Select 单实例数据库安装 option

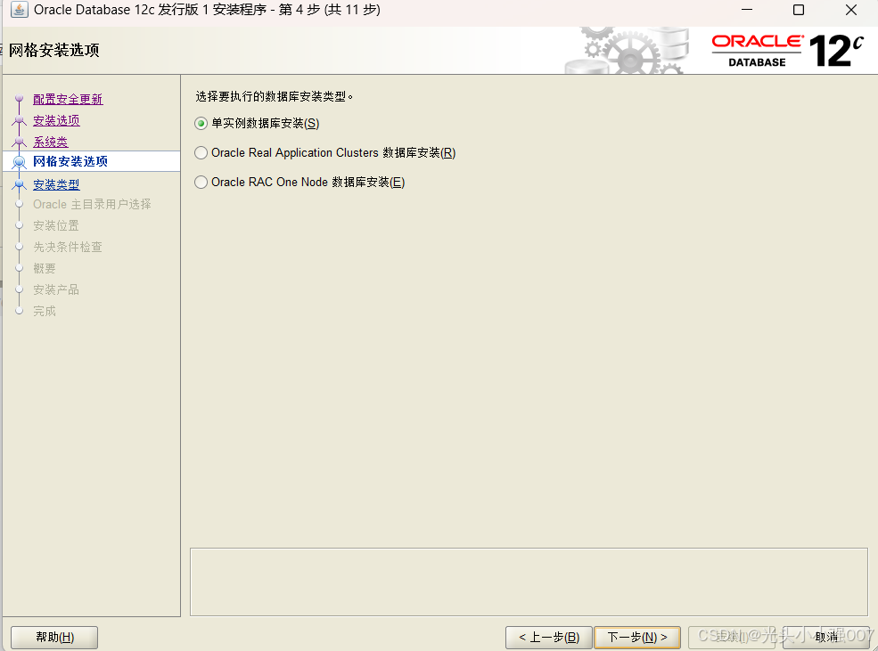click(x=201, y=124)
